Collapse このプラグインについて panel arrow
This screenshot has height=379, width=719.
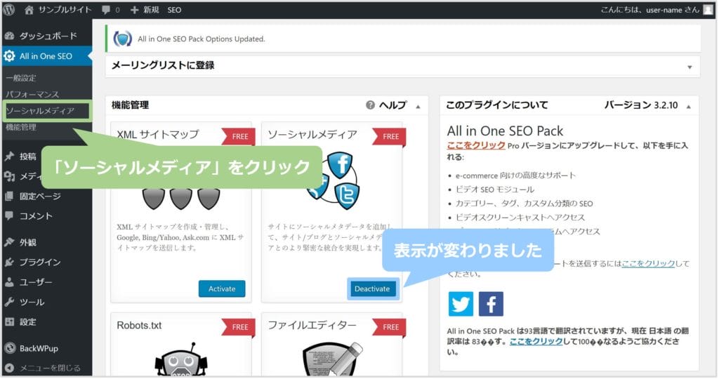click(689, 107)
